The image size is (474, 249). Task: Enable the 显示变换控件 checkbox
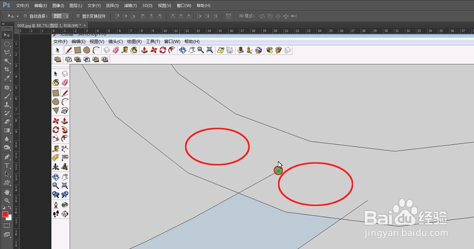point(78,16)
